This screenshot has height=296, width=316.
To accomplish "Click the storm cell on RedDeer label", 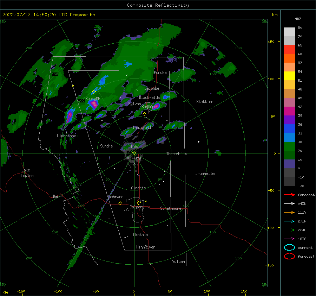I will [156, 106].
